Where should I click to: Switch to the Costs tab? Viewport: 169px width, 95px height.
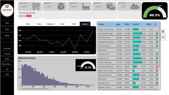(x=62, y=24)
